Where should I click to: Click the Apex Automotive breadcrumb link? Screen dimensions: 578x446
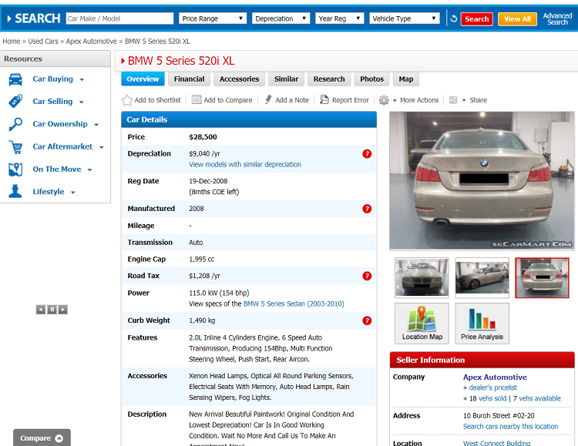[x=92, y=42]
